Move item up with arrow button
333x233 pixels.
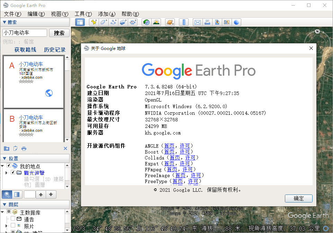coord(41,194)
